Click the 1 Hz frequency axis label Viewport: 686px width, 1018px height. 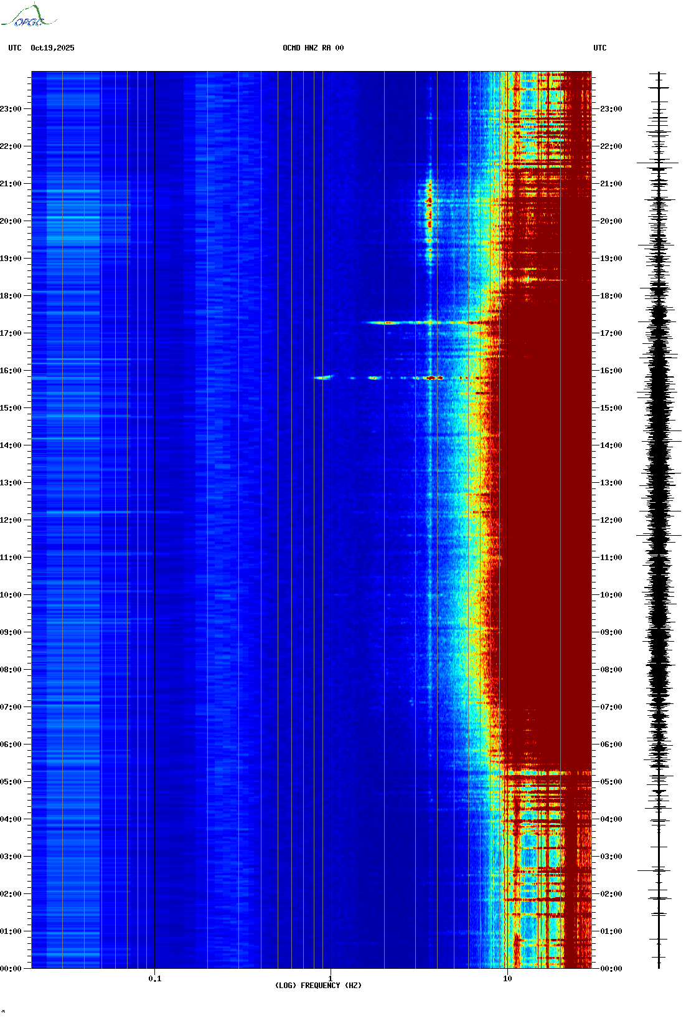(x=331, y=979)
